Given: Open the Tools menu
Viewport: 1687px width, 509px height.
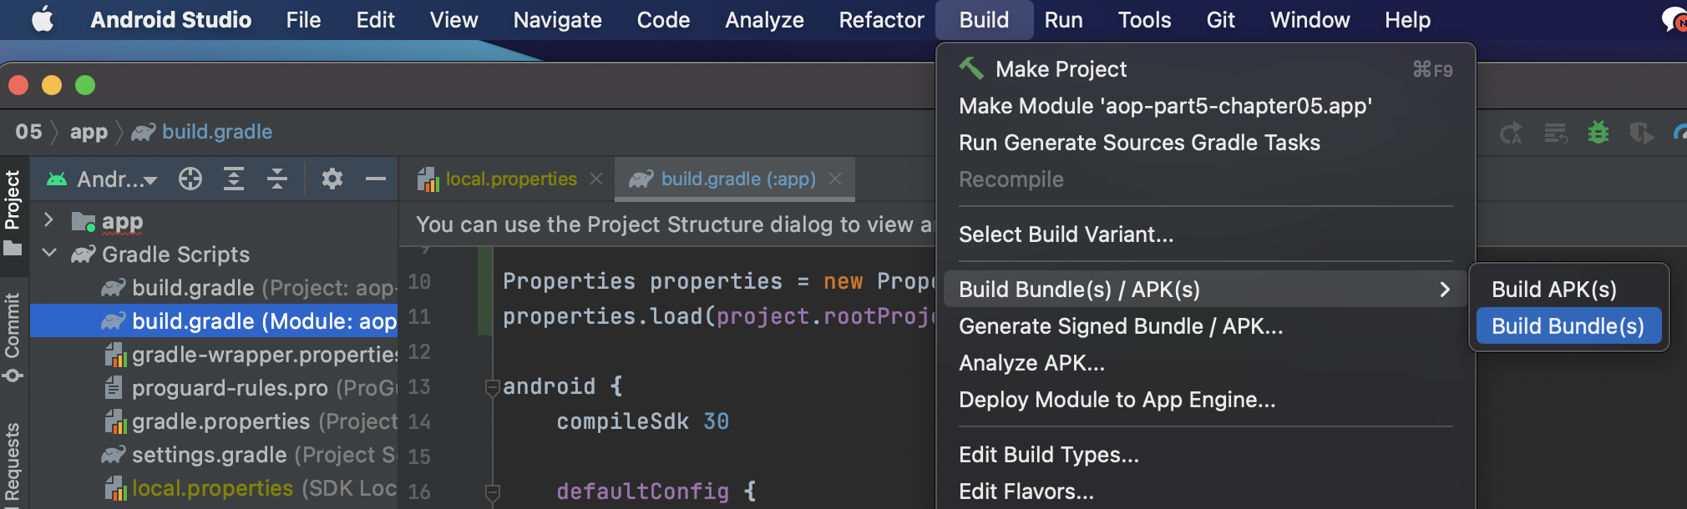Looking at the screenshot, I should [1144, 19].
